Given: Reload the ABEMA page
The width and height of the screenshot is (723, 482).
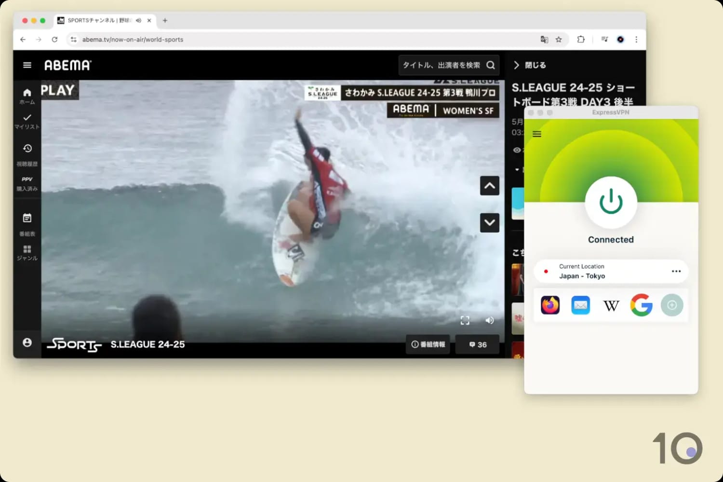Looking at the screenshot, I should coord(54,40).
